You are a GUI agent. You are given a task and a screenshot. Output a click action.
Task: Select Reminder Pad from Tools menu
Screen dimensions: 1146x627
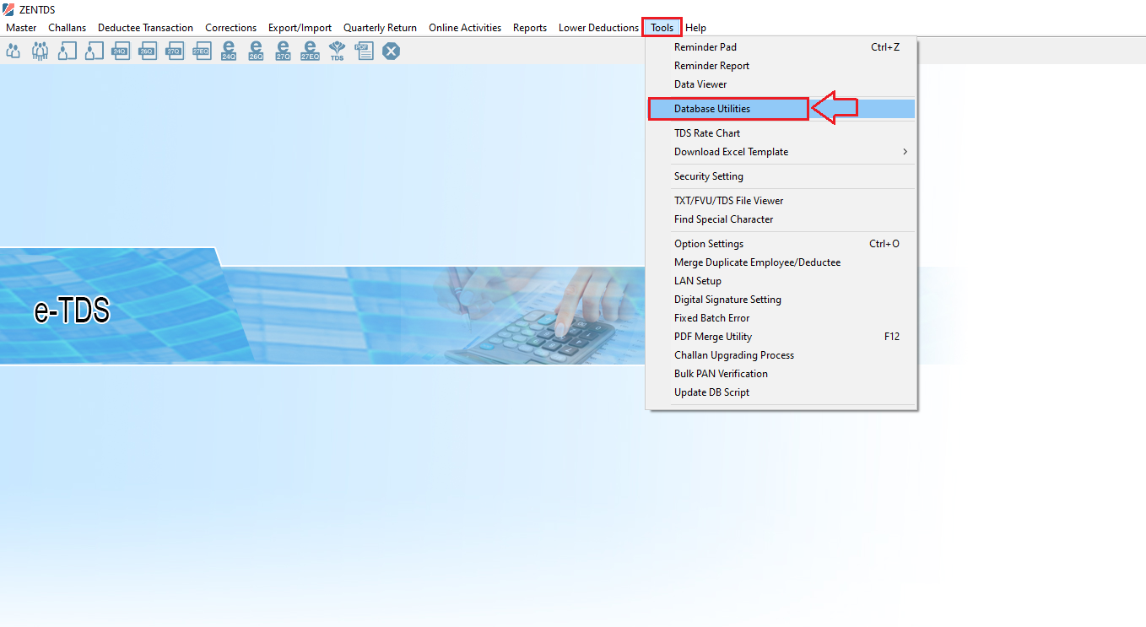click(x=781, y=47)
